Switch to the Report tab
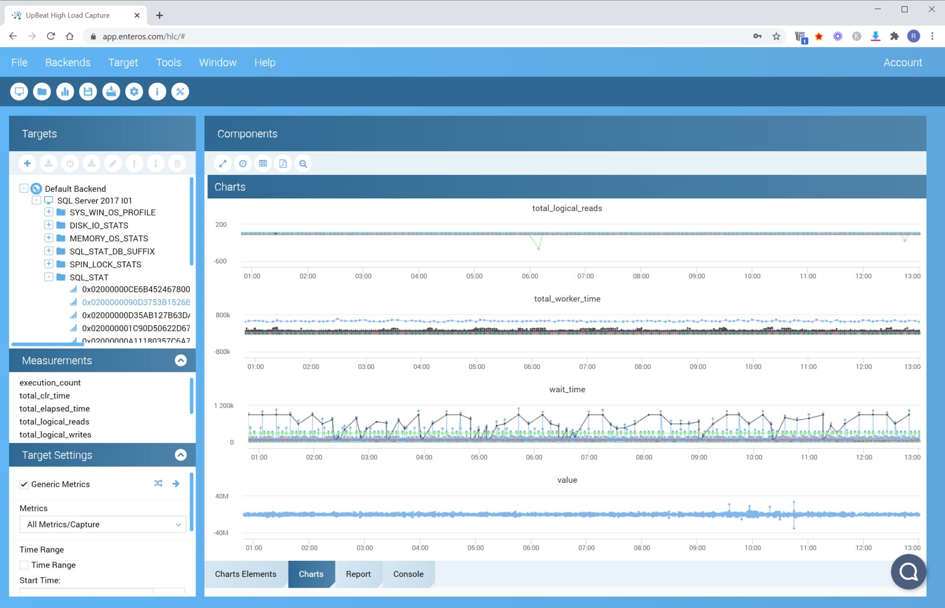 point(358,574)
